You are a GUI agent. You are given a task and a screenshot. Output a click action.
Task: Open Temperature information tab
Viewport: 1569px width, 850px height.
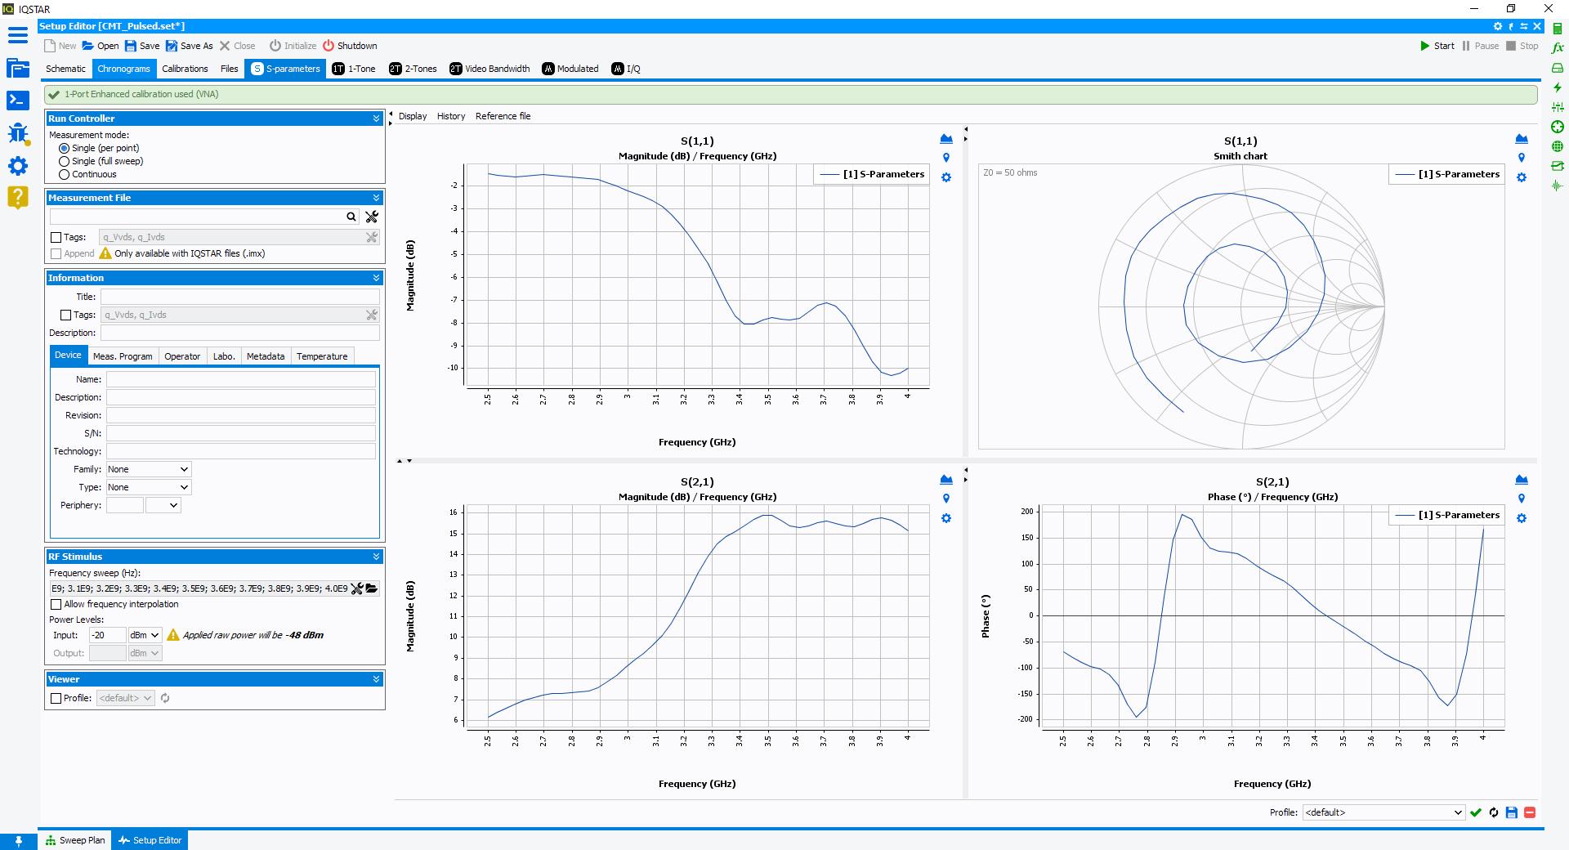click(322, 356)
